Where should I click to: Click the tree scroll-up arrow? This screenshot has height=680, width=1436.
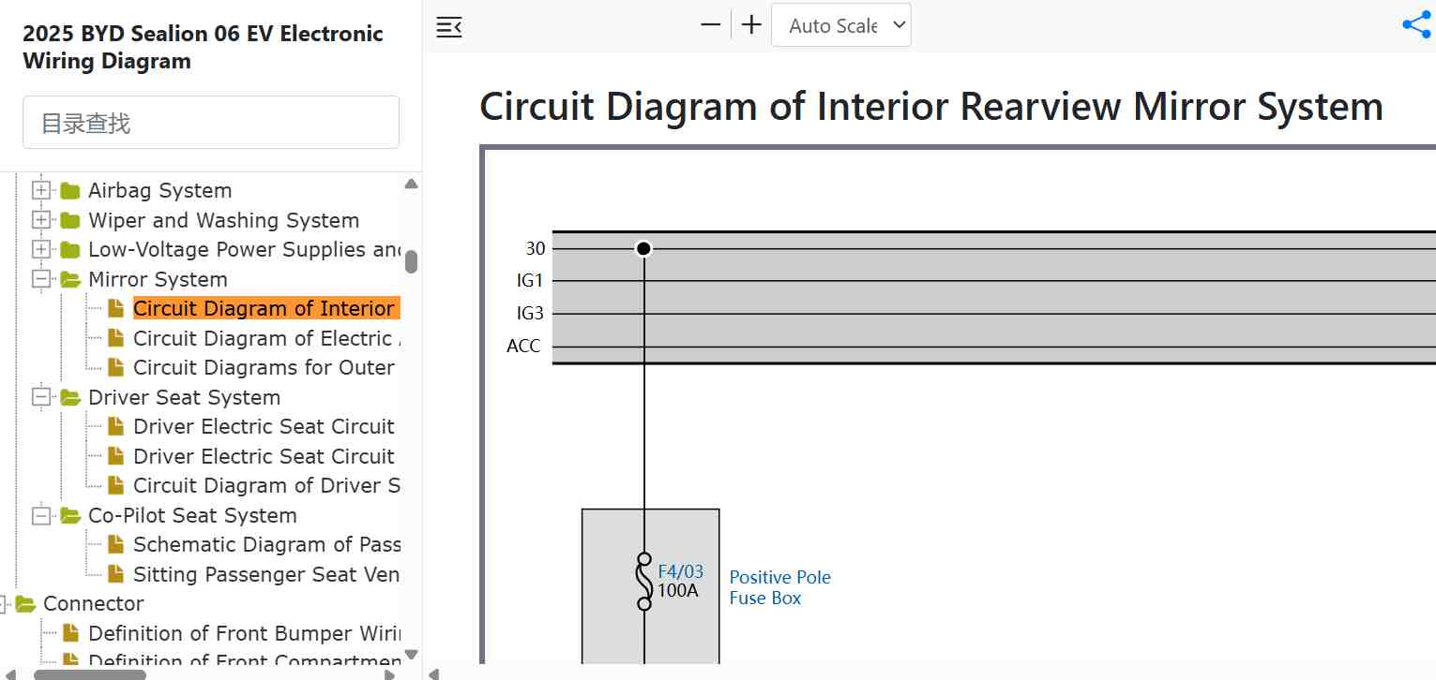(411, 184)
